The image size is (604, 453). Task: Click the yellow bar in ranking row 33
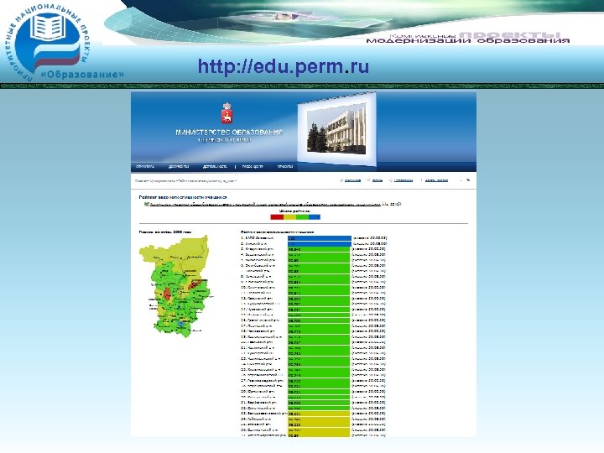(x=319, y=414)
